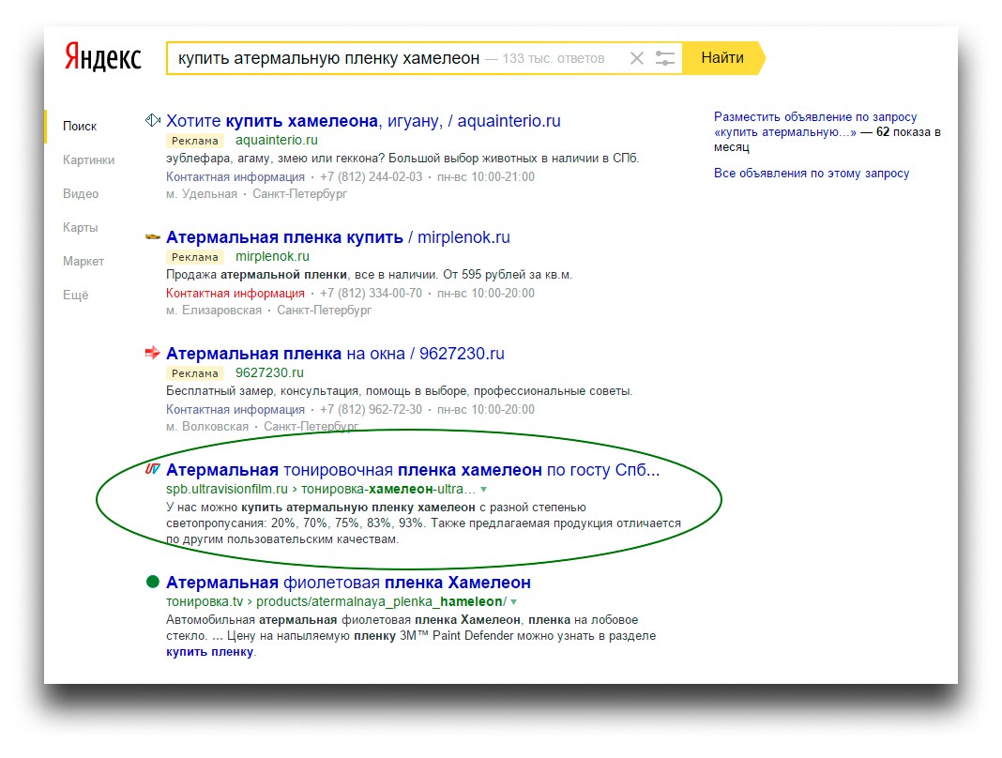
Task: Follow 'купить пленку' link in snippet
Action: point(209,652)
